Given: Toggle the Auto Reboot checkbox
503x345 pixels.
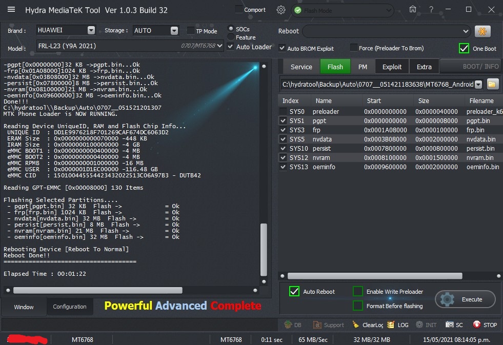Looking at the screenshot, I should pyautogui.click(x=294, y=291).
